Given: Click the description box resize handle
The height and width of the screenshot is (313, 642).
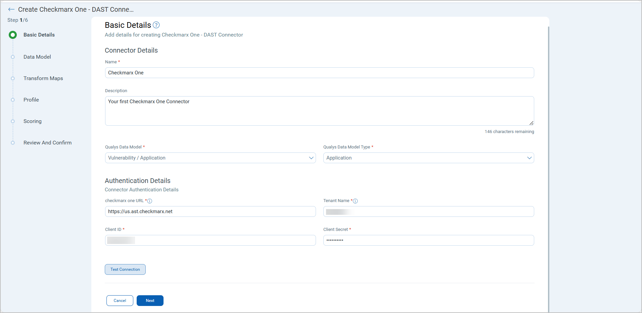Looking at the screenshot, I should pos(531,123).
